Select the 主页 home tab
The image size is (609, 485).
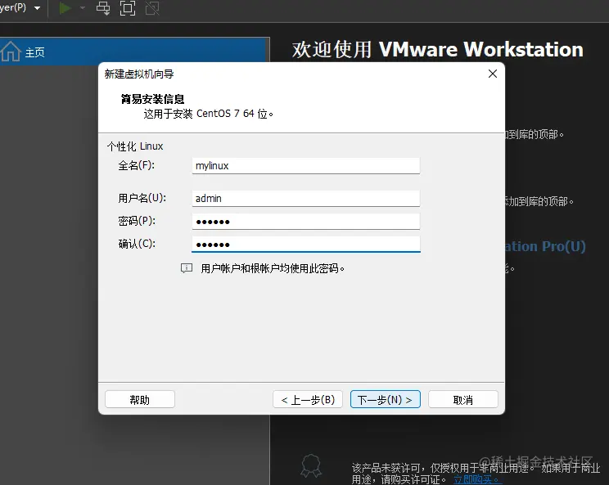[x=134, y=52]
